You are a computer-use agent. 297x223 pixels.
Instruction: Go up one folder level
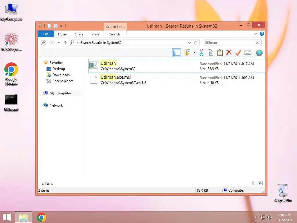click(65, 43)
